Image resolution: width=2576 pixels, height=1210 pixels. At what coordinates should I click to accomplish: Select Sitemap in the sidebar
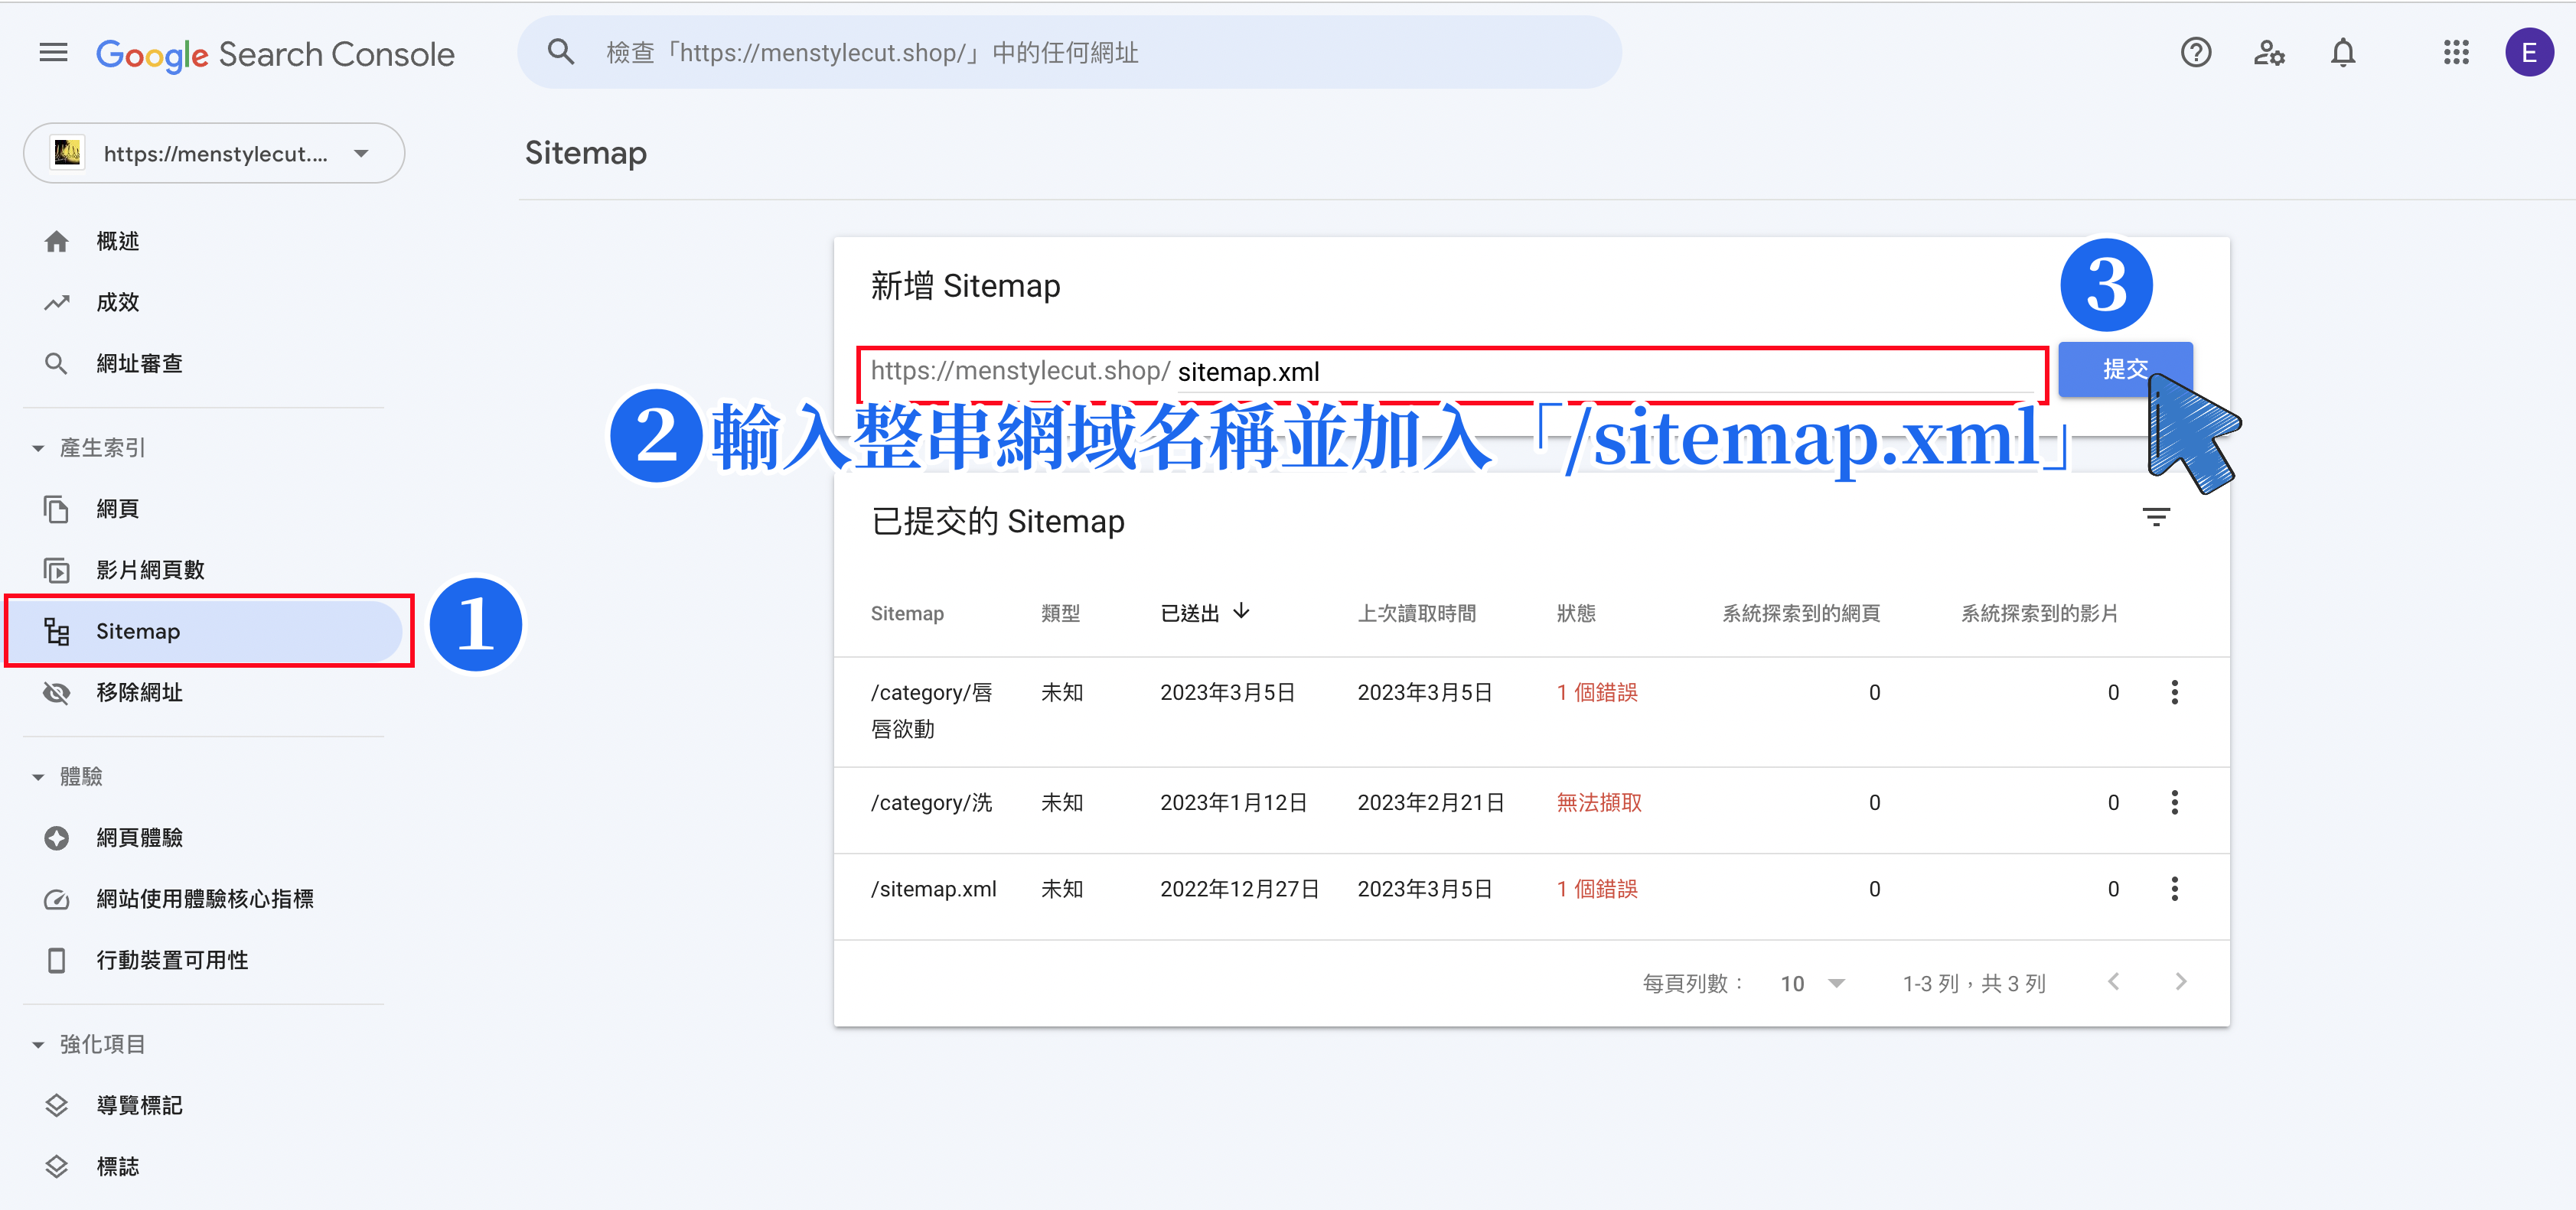click(205, 632)
